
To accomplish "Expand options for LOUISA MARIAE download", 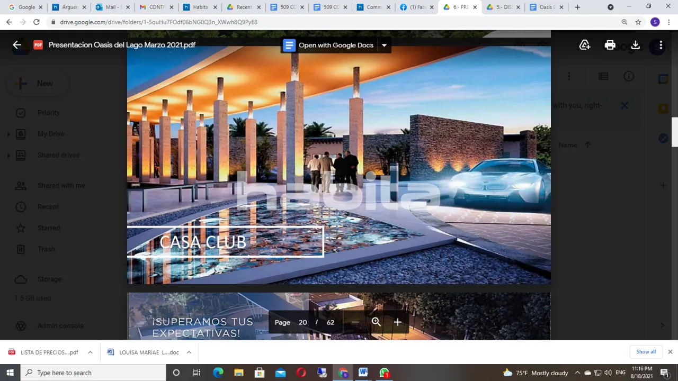I will click(x=189, y=352).
